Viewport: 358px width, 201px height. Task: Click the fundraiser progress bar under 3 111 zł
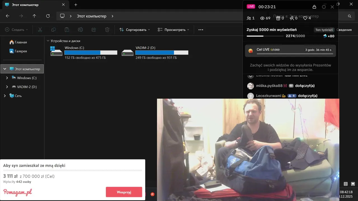pos(72,170)
